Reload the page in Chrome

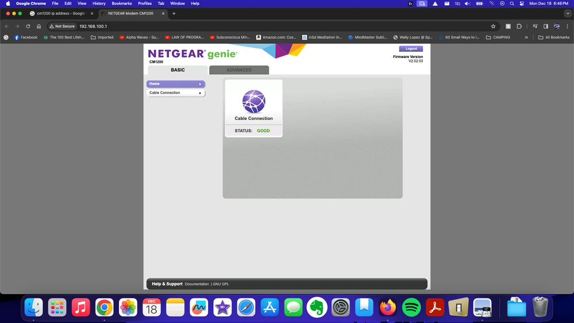pyautogui.click(x=28, y=26)
